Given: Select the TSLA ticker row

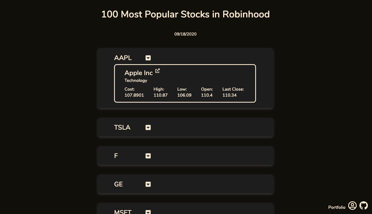Looking at the screenshot, I should point(185,127).
